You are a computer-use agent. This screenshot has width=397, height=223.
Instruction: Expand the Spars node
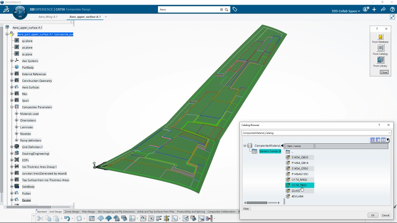pos(12,100)
